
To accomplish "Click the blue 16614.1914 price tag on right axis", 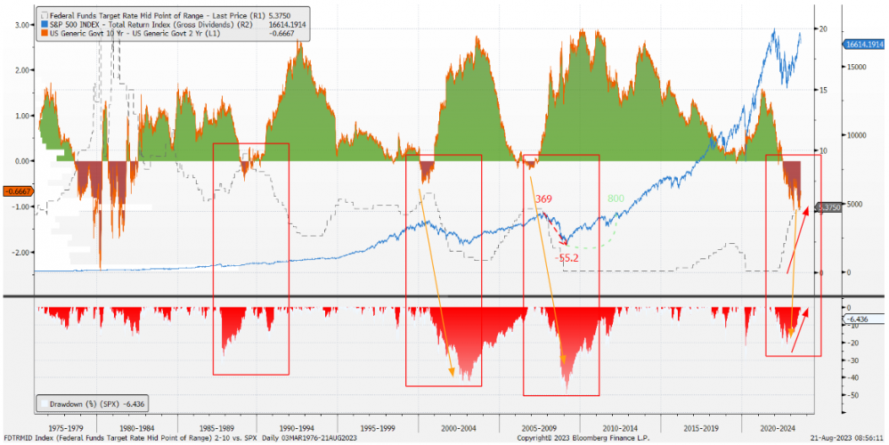I will point(863,44).
